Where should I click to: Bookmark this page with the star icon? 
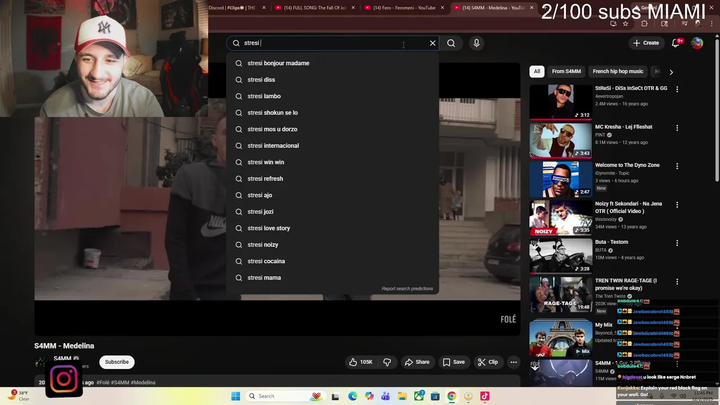tap(625, 24)
